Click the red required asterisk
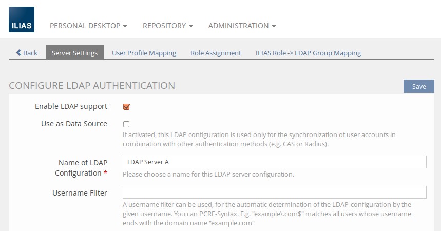The image size is (441, 231). coord(105,174)
